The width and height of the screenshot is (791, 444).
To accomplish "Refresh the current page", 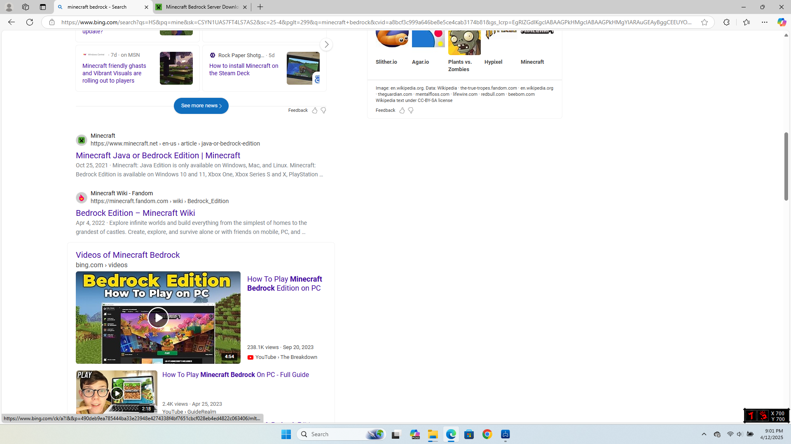I will pos(30,22).
